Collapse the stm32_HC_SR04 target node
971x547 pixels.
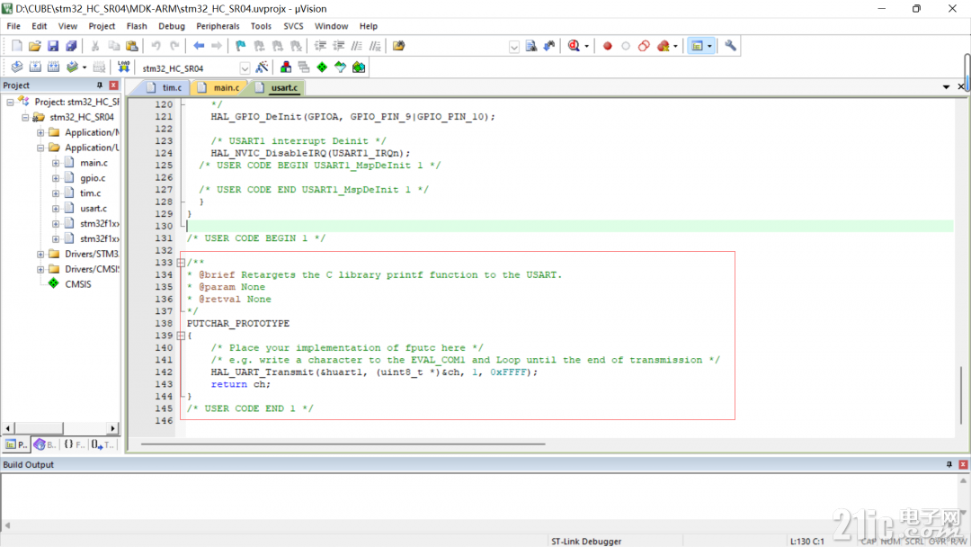click(25, 117)
